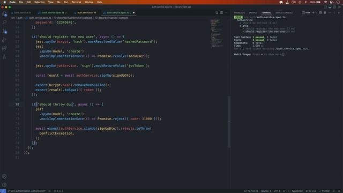Viewport: 343px width, 193px height.
Task: Open the Go menu
Action: tap(58, 2)
